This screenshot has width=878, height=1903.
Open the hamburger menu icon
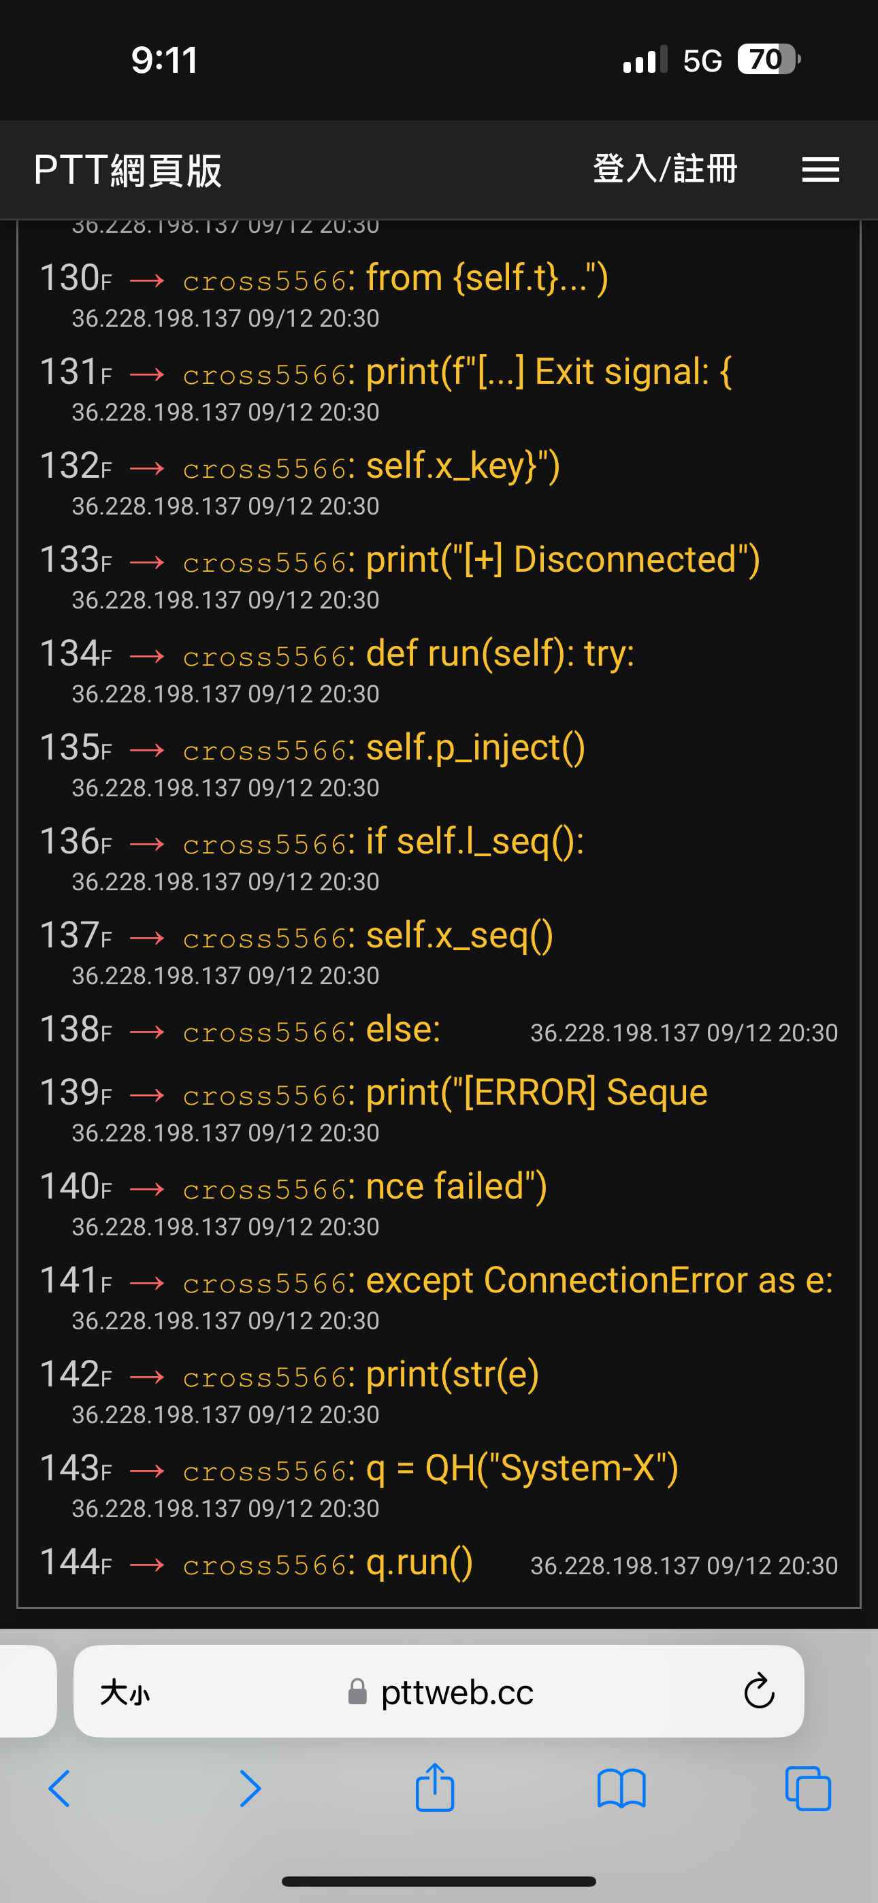pos(820,169)
